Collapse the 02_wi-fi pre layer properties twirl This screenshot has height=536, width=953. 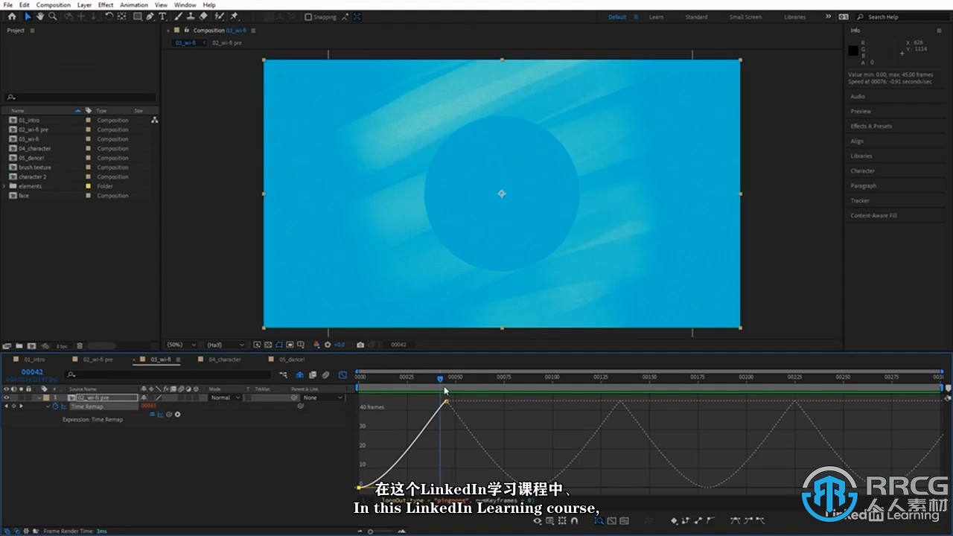coord(39,398)
